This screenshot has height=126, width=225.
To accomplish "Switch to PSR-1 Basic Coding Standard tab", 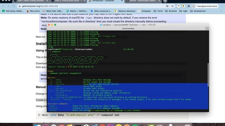I will [x=31, y=1].
